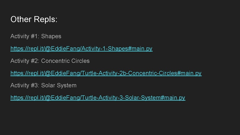Viewport: 240px width, 135px height.
Task: Click the "Activity #2: Concentric Circles" text line
Action: coord(50,61)
